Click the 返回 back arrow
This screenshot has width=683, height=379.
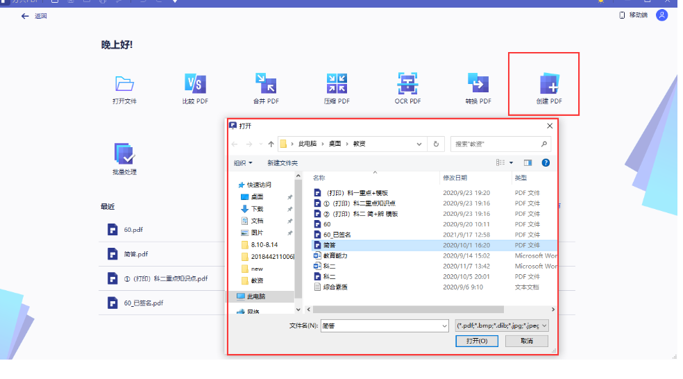pos(25,16)
